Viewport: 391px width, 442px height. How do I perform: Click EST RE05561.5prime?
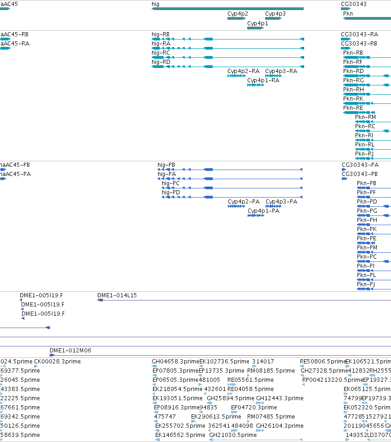click(x=250, y=380)
